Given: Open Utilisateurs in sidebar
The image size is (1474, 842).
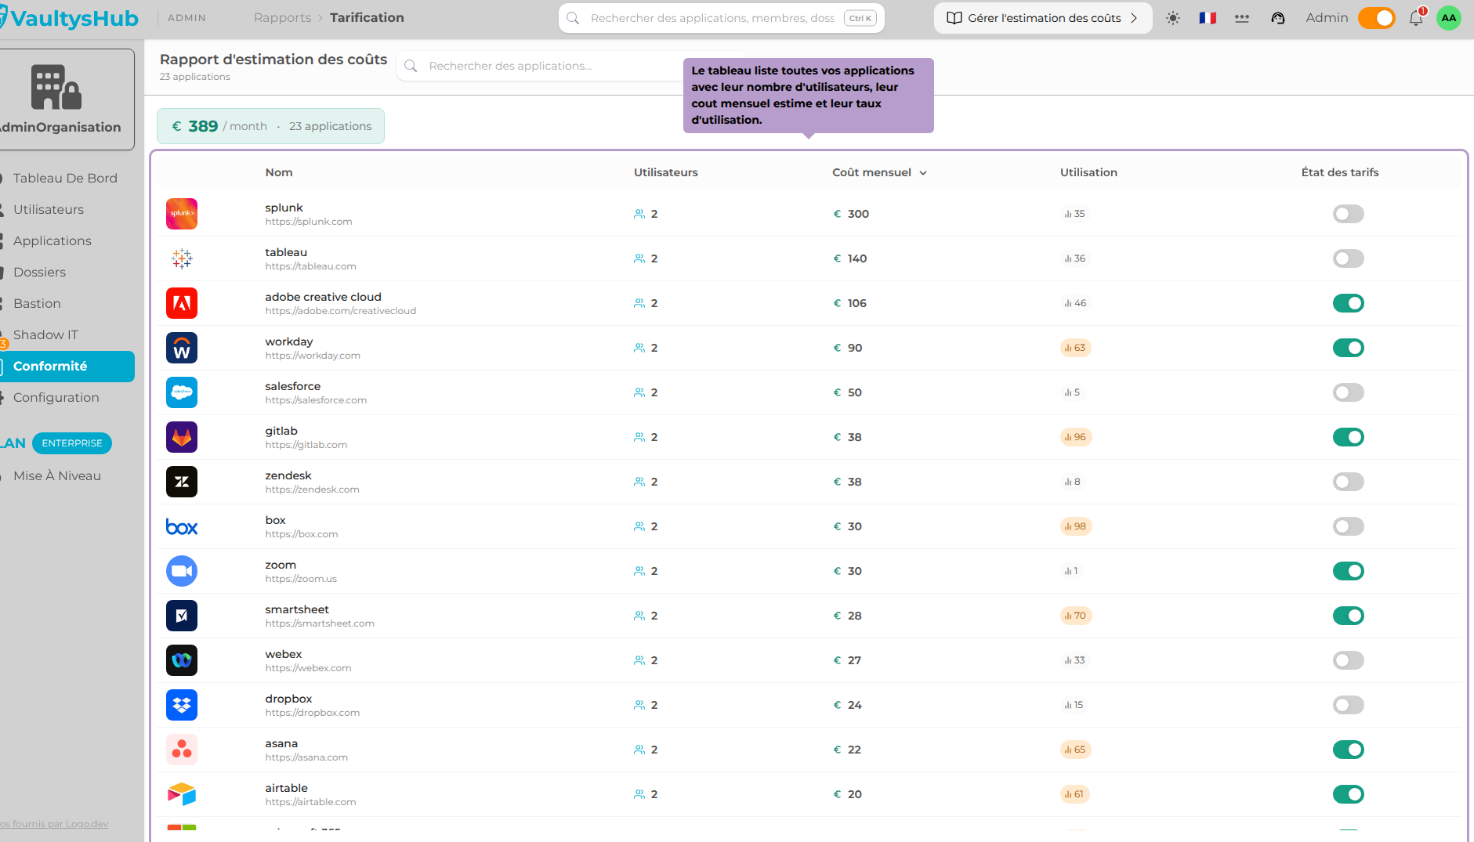Looking at the screenshot, I should point(49,210).
